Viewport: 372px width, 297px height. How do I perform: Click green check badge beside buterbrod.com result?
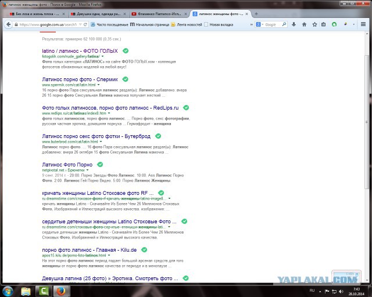[158, 136]
